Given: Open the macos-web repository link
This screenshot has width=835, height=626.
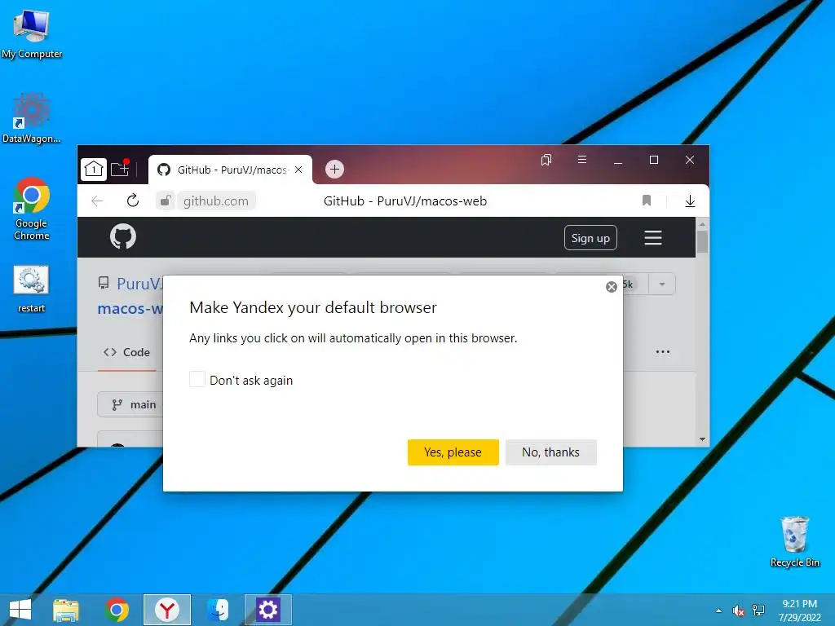Looking at the screenshot, I should [130, 309].
